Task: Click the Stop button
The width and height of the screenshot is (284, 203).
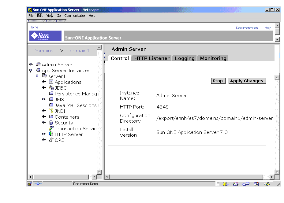Action: (x=218, y=81)
